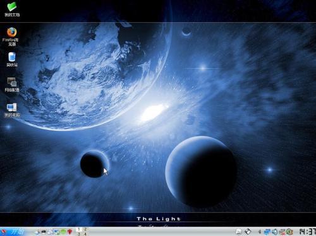Screen dimensions: 316x236
Task: Click the first quick-launch icon after start
Action: click(37, 232)
